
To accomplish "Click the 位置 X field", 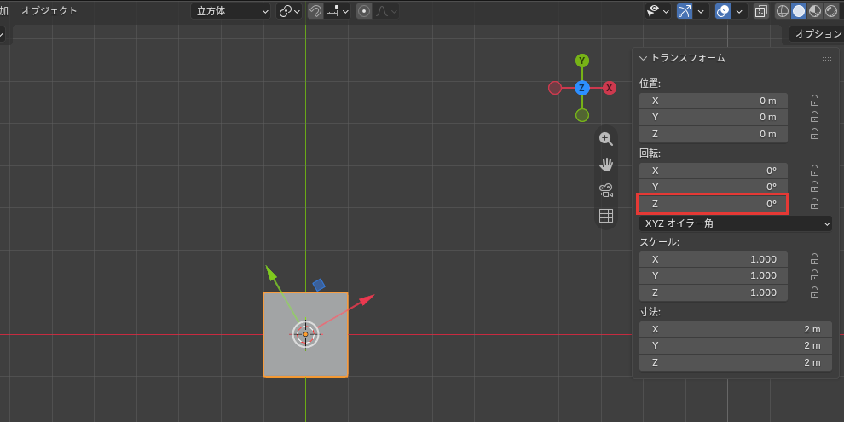I will pos(714,101).
